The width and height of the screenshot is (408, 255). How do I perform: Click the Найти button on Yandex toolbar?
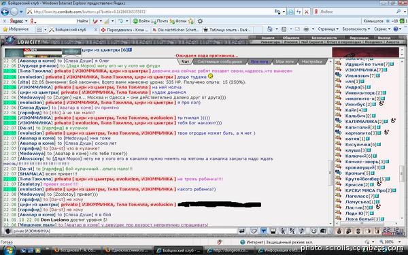[x=82, y=21]
